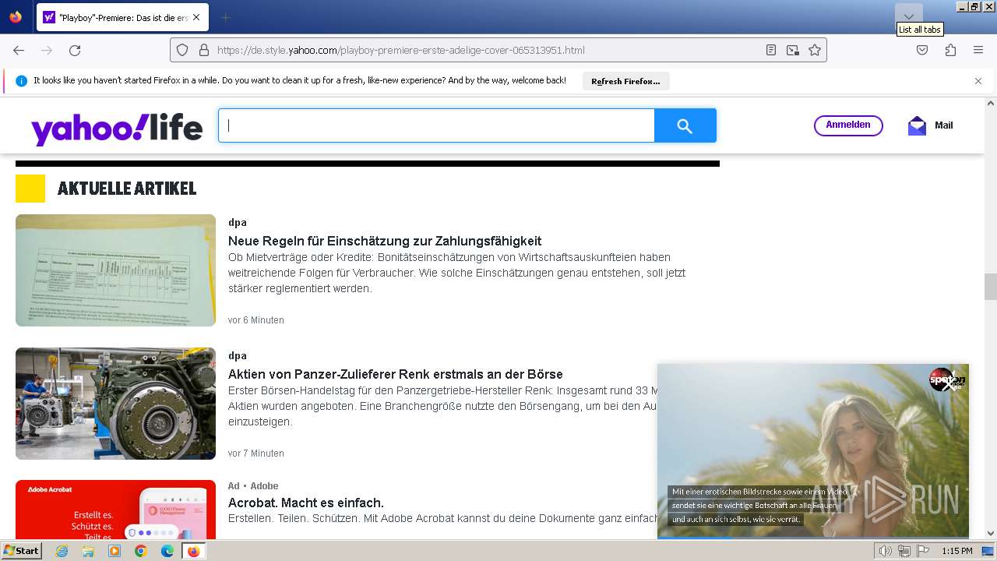Launch Google Chrome from taskbar
Image resolution: width=997 pixels, height=561 pixels.
[x=141, y=551]
